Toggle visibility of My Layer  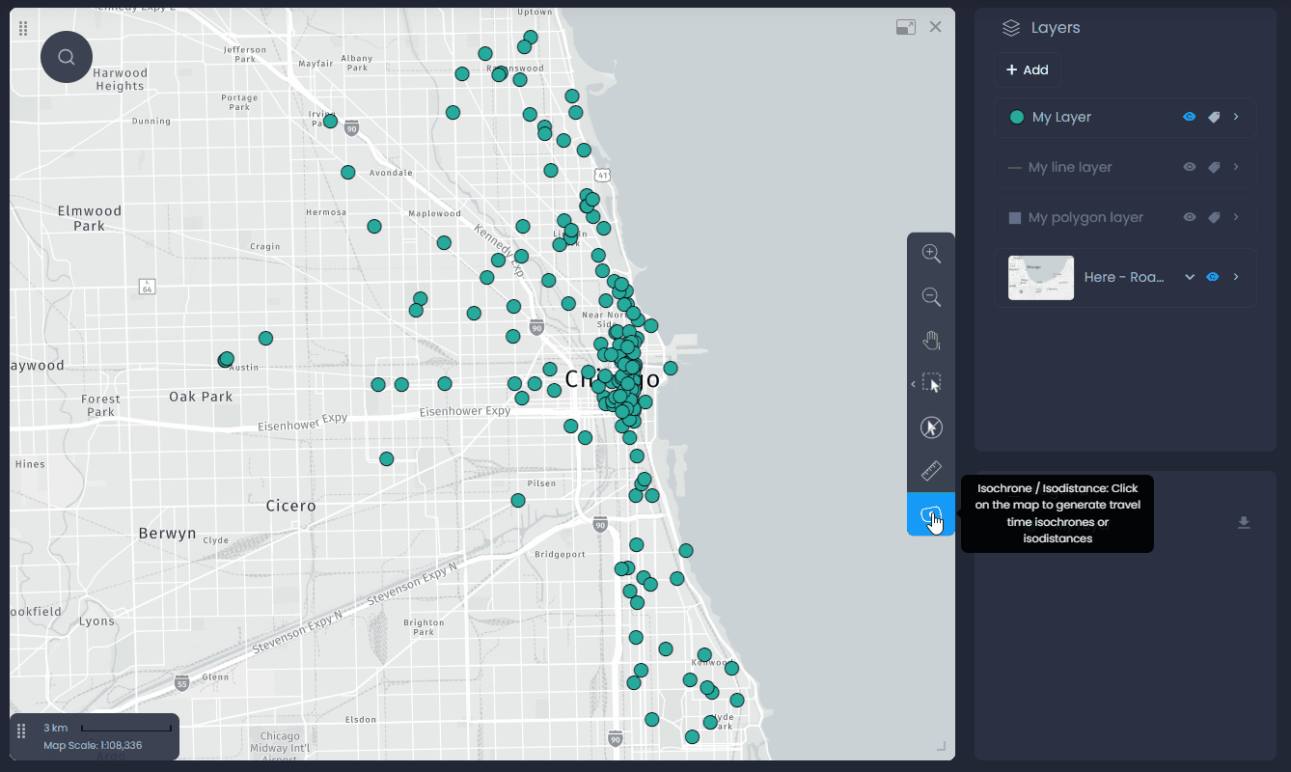click(1190, 117)
